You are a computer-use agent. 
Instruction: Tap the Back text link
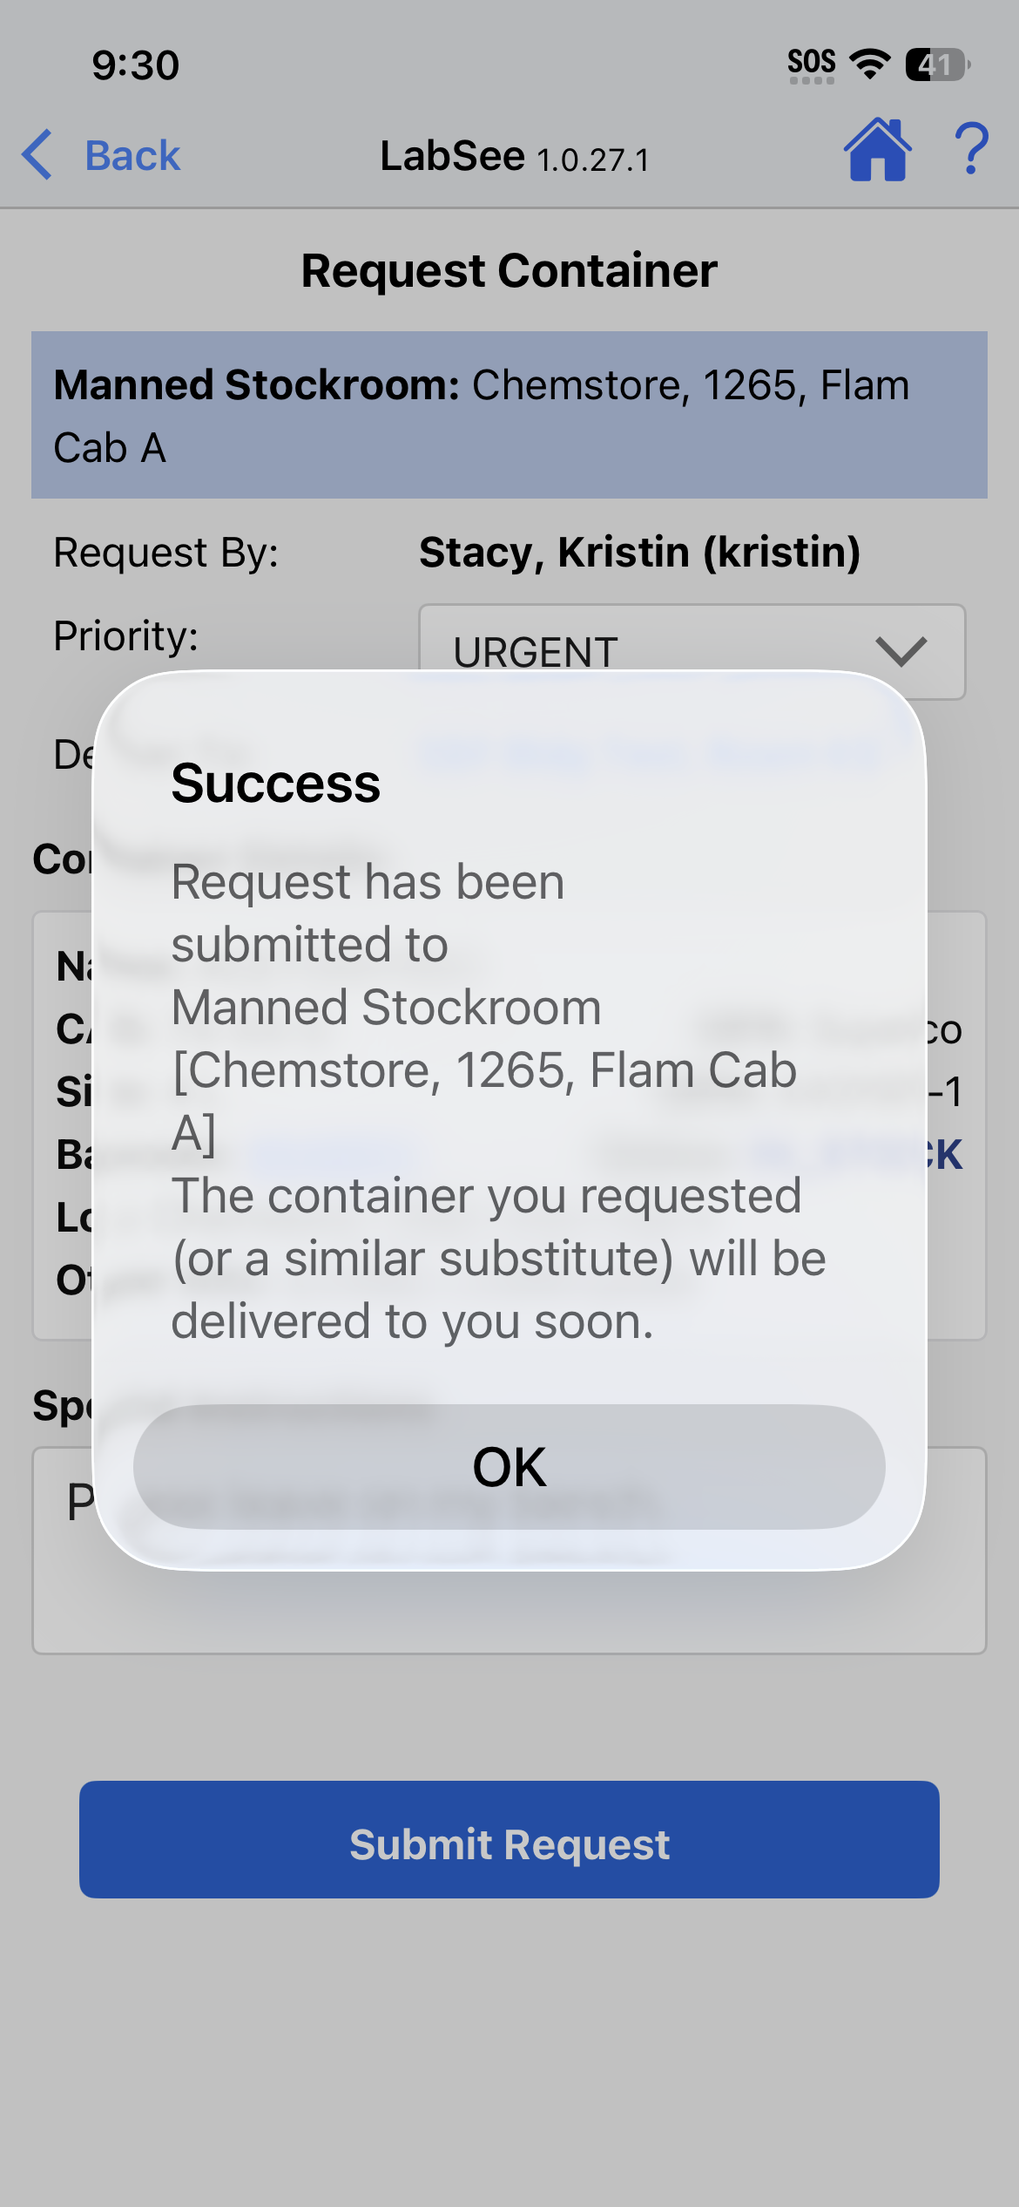coord(132,156)
